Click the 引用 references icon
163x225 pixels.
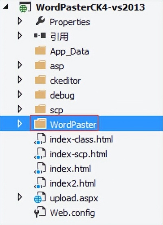click(x=40, y=35)
